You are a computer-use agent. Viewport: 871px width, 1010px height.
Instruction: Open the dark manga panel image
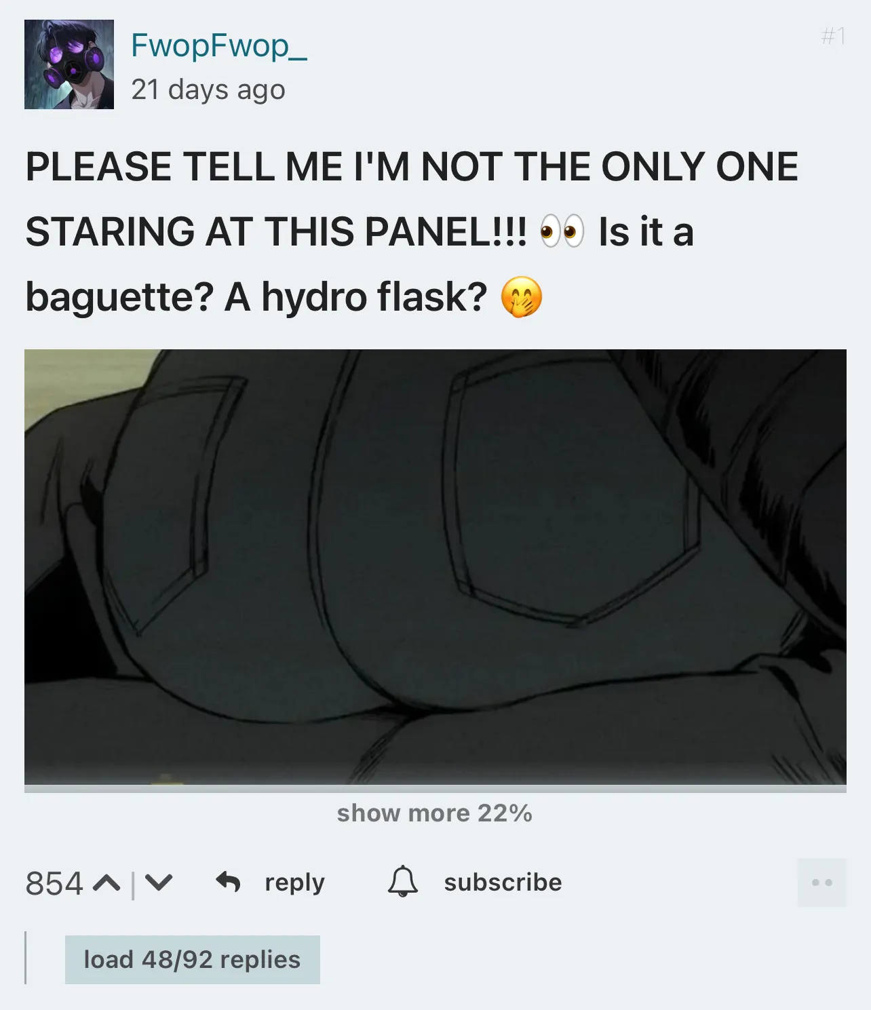click(435, 567)
